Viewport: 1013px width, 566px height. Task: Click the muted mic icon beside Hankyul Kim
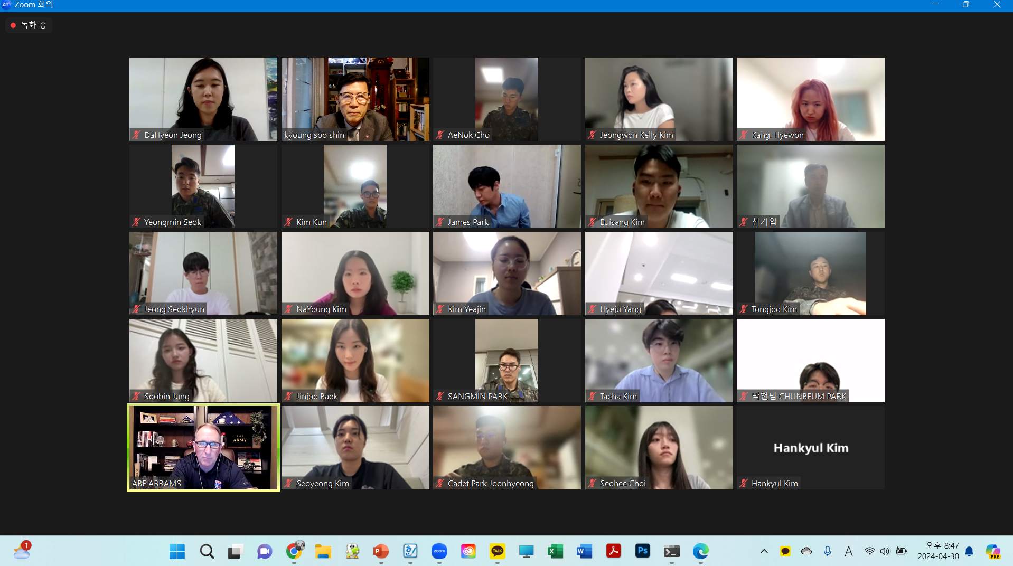point(744,484)
